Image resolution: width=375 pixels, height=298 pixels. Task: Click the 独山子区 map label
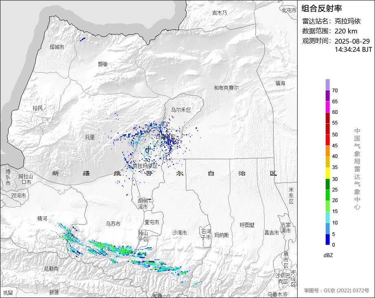click(x=143, y=236)
